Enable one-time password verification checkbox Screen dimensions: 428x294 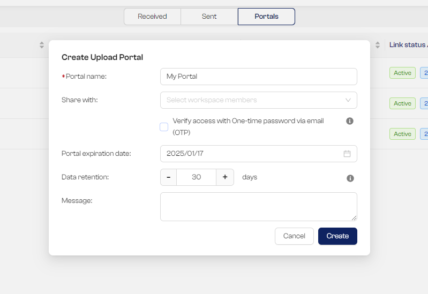[164, 127]
